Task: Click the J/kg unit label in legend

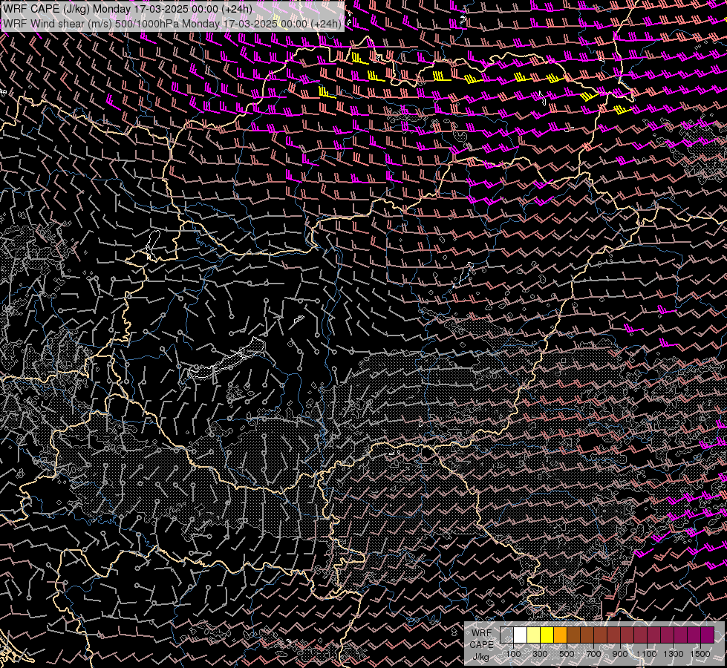Action: pos(480,657)
